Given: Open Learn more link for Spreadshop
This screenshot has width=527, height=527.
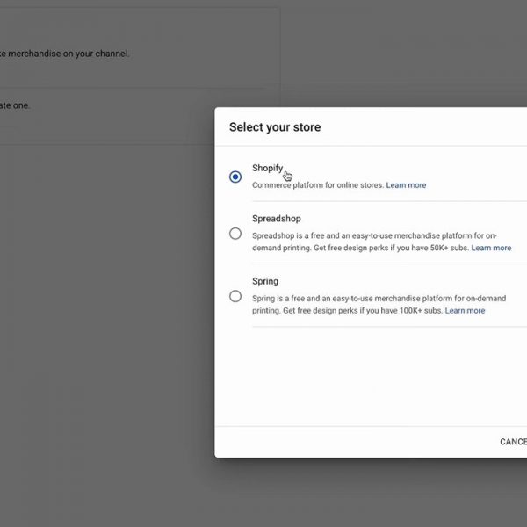Looking at the screenshot, I should click(x=491, y=248).
